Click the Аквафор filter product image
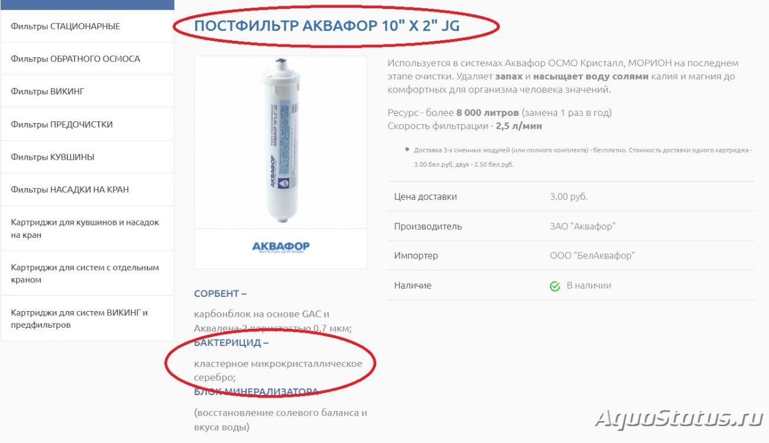Image resolution: width=769 pixels, height=443 pixels. pos(280,142)
